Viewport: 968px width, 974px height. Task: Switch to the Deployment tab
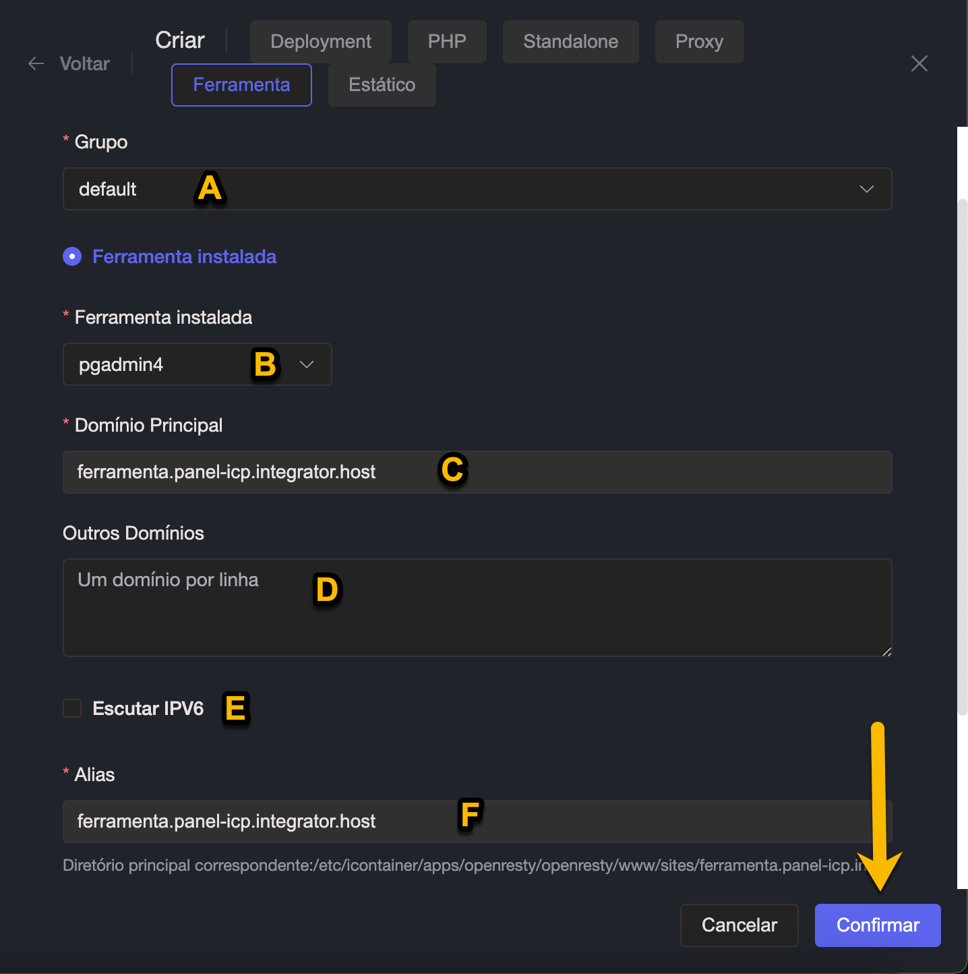[321, 42]
